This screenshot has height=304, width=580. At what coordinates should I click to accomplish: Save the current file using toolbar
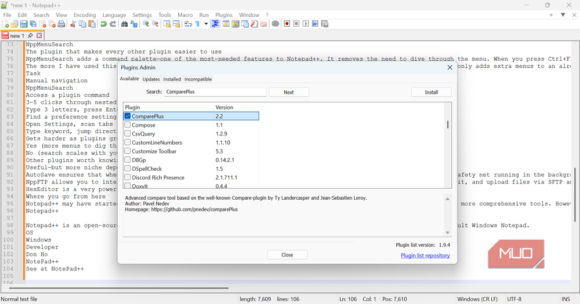(x=24, y=24)
